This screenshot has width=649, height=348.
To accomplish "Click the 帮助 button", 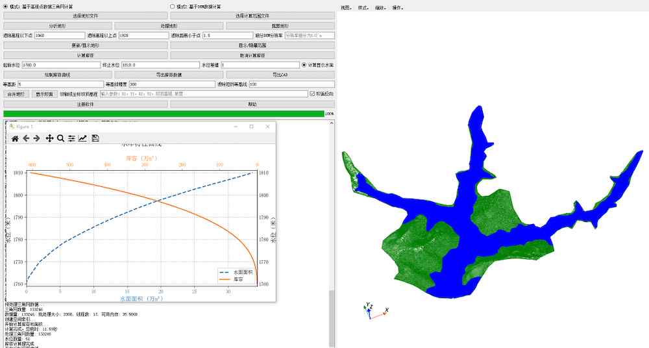I will 252,104.
